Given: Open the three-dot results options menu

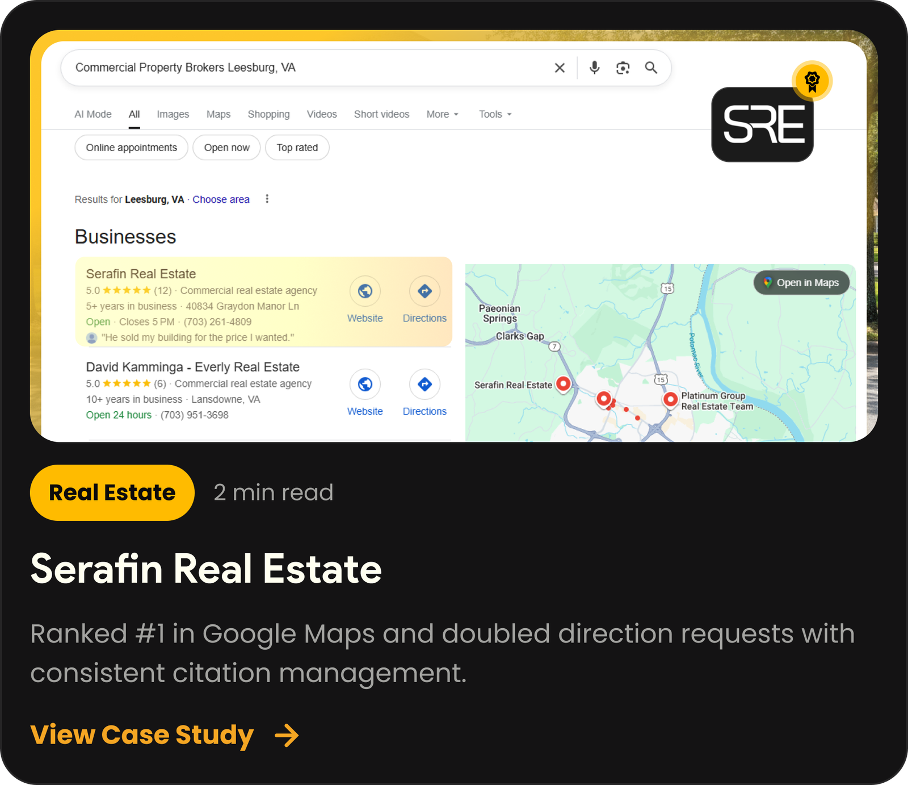Looking at the screenshot, I should pyautogui.click(x=267, y=199).
